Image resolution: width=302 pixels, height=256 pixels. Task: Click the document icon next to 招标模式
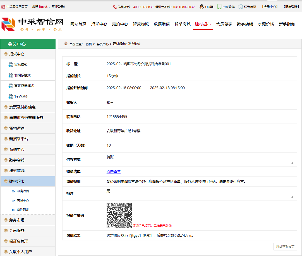(11, 65)
